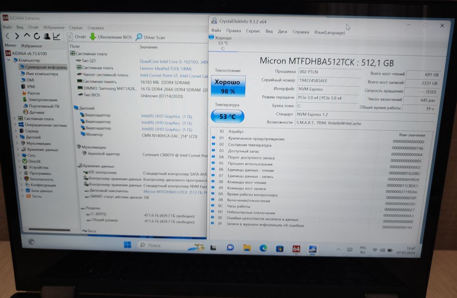Open File Explorer from the taskbar
457x298 pixels.
click(x=247, y=248)
